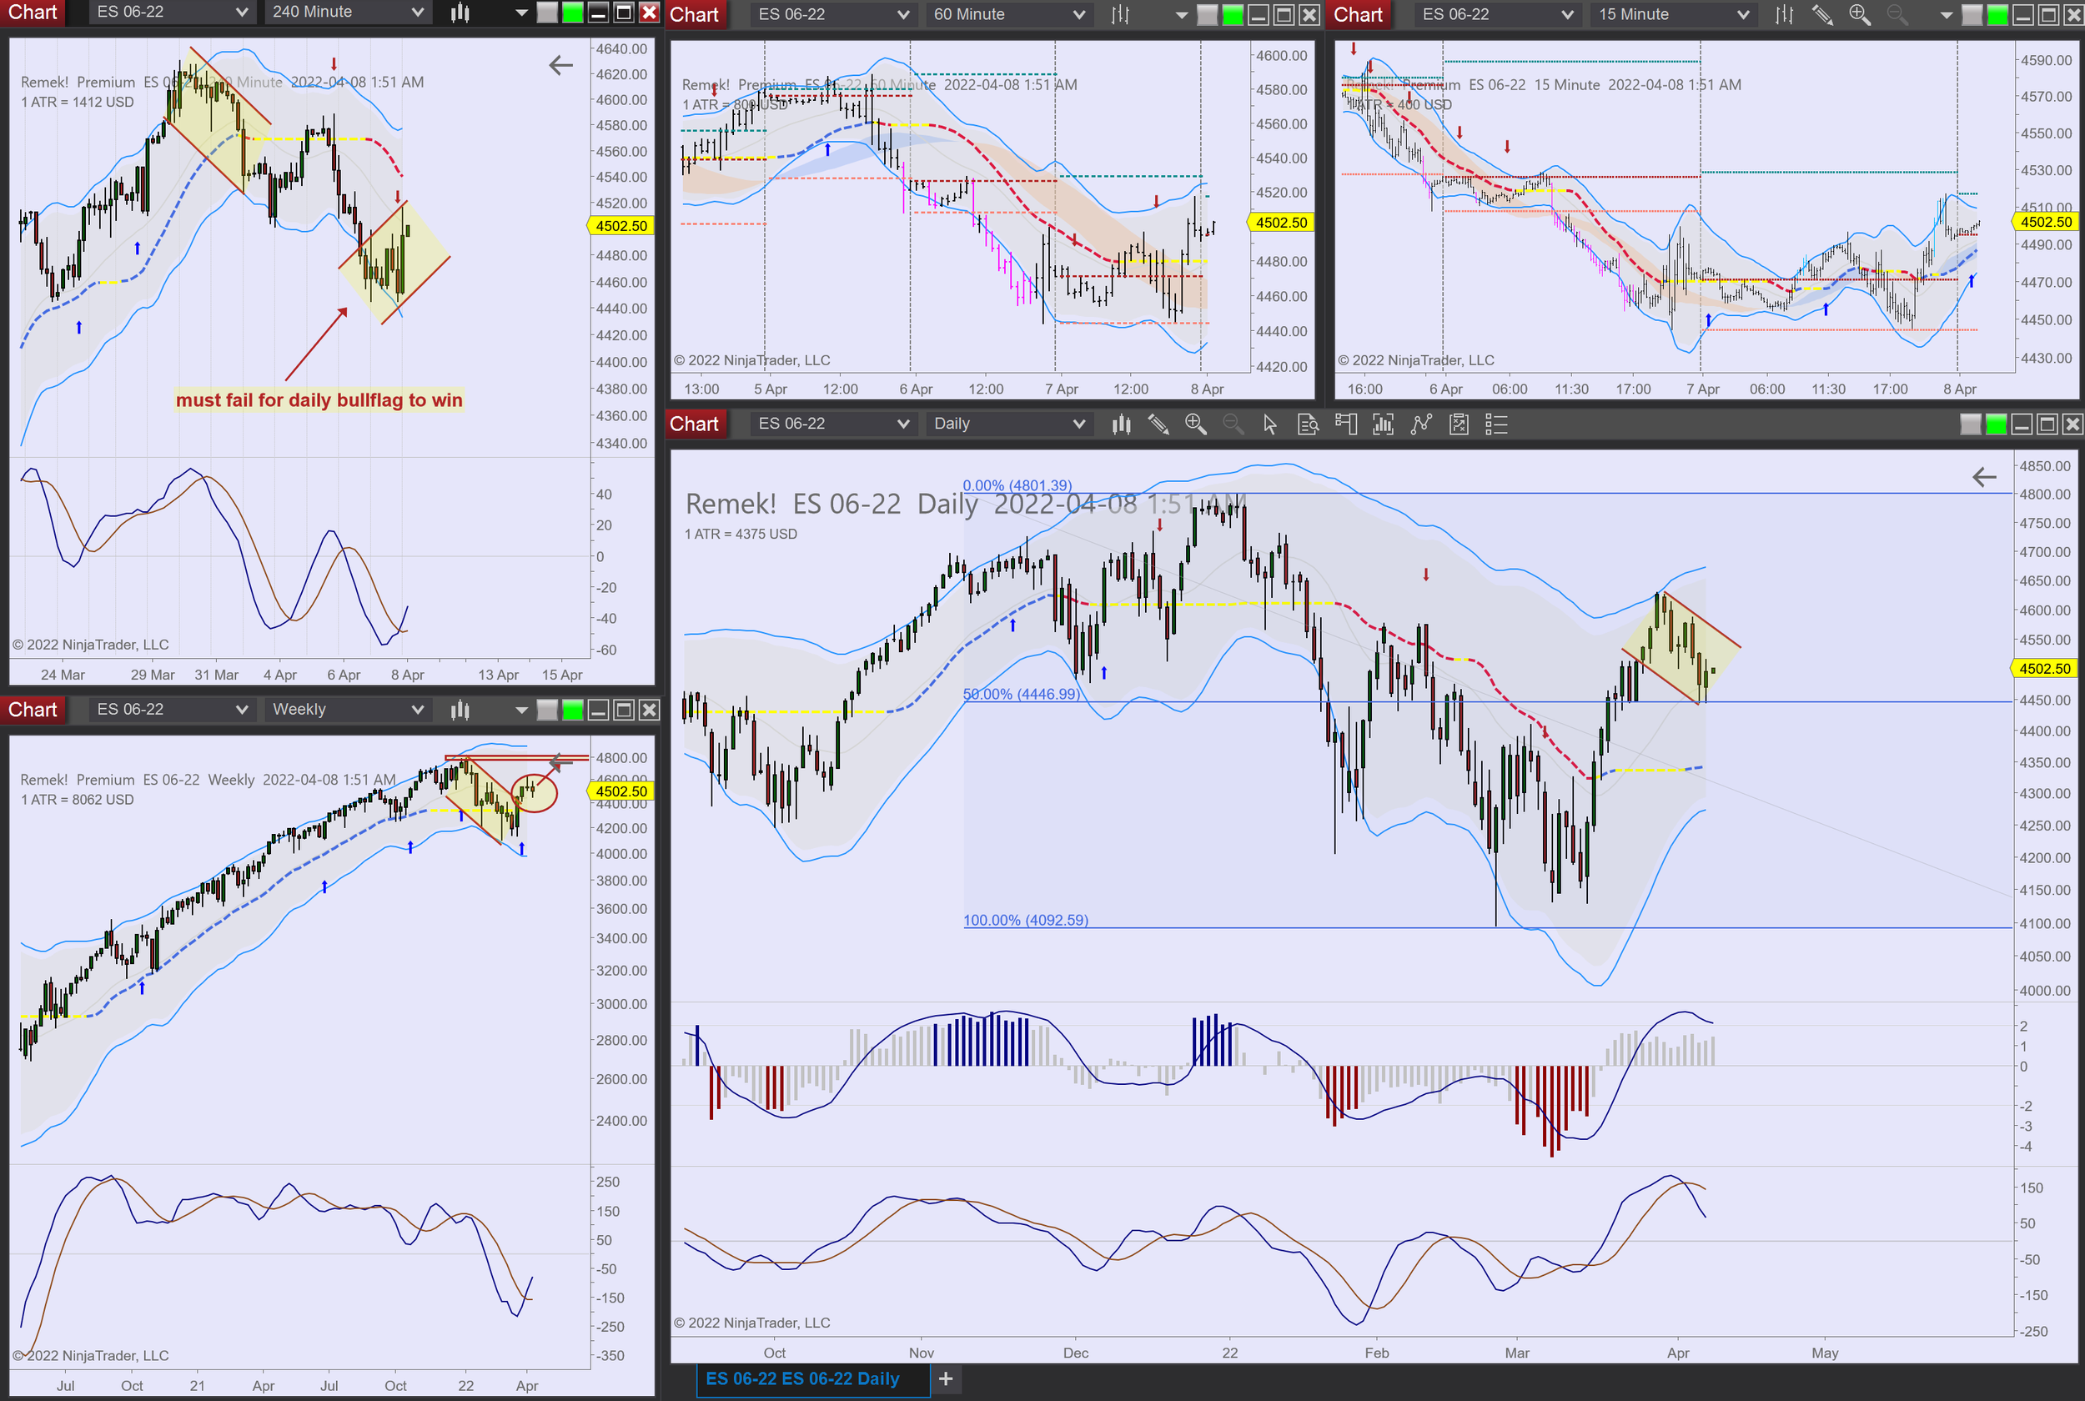Select the ES 06-22 Daily tab
2085x1401 pixels.
coord(801,1378)
